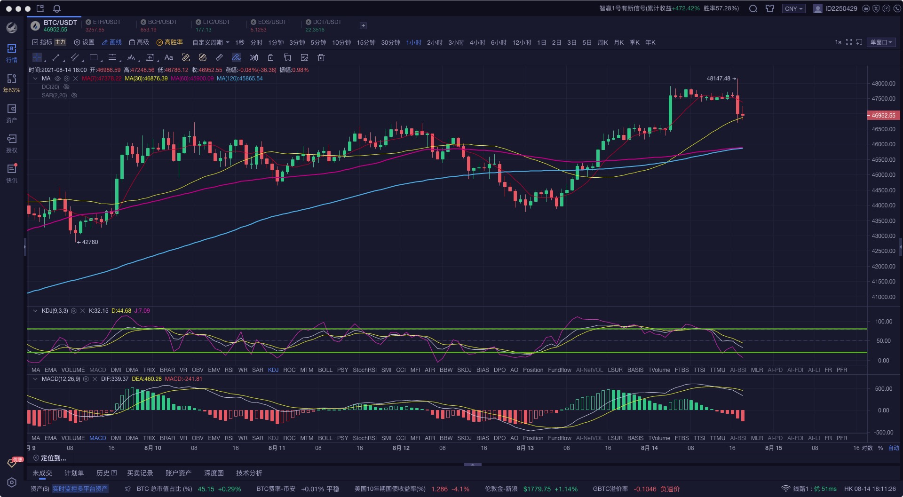Open the 技术分析 tab in bottom panel

point(249,473)
